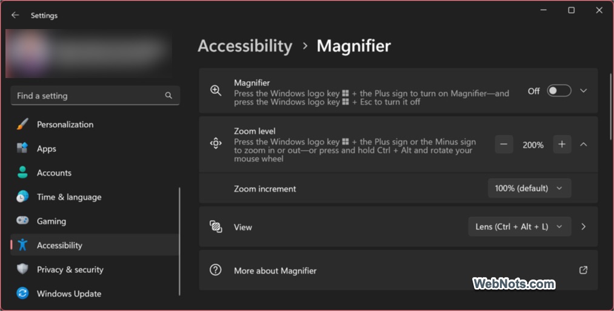Minimize the Settings window

(544, 10)
